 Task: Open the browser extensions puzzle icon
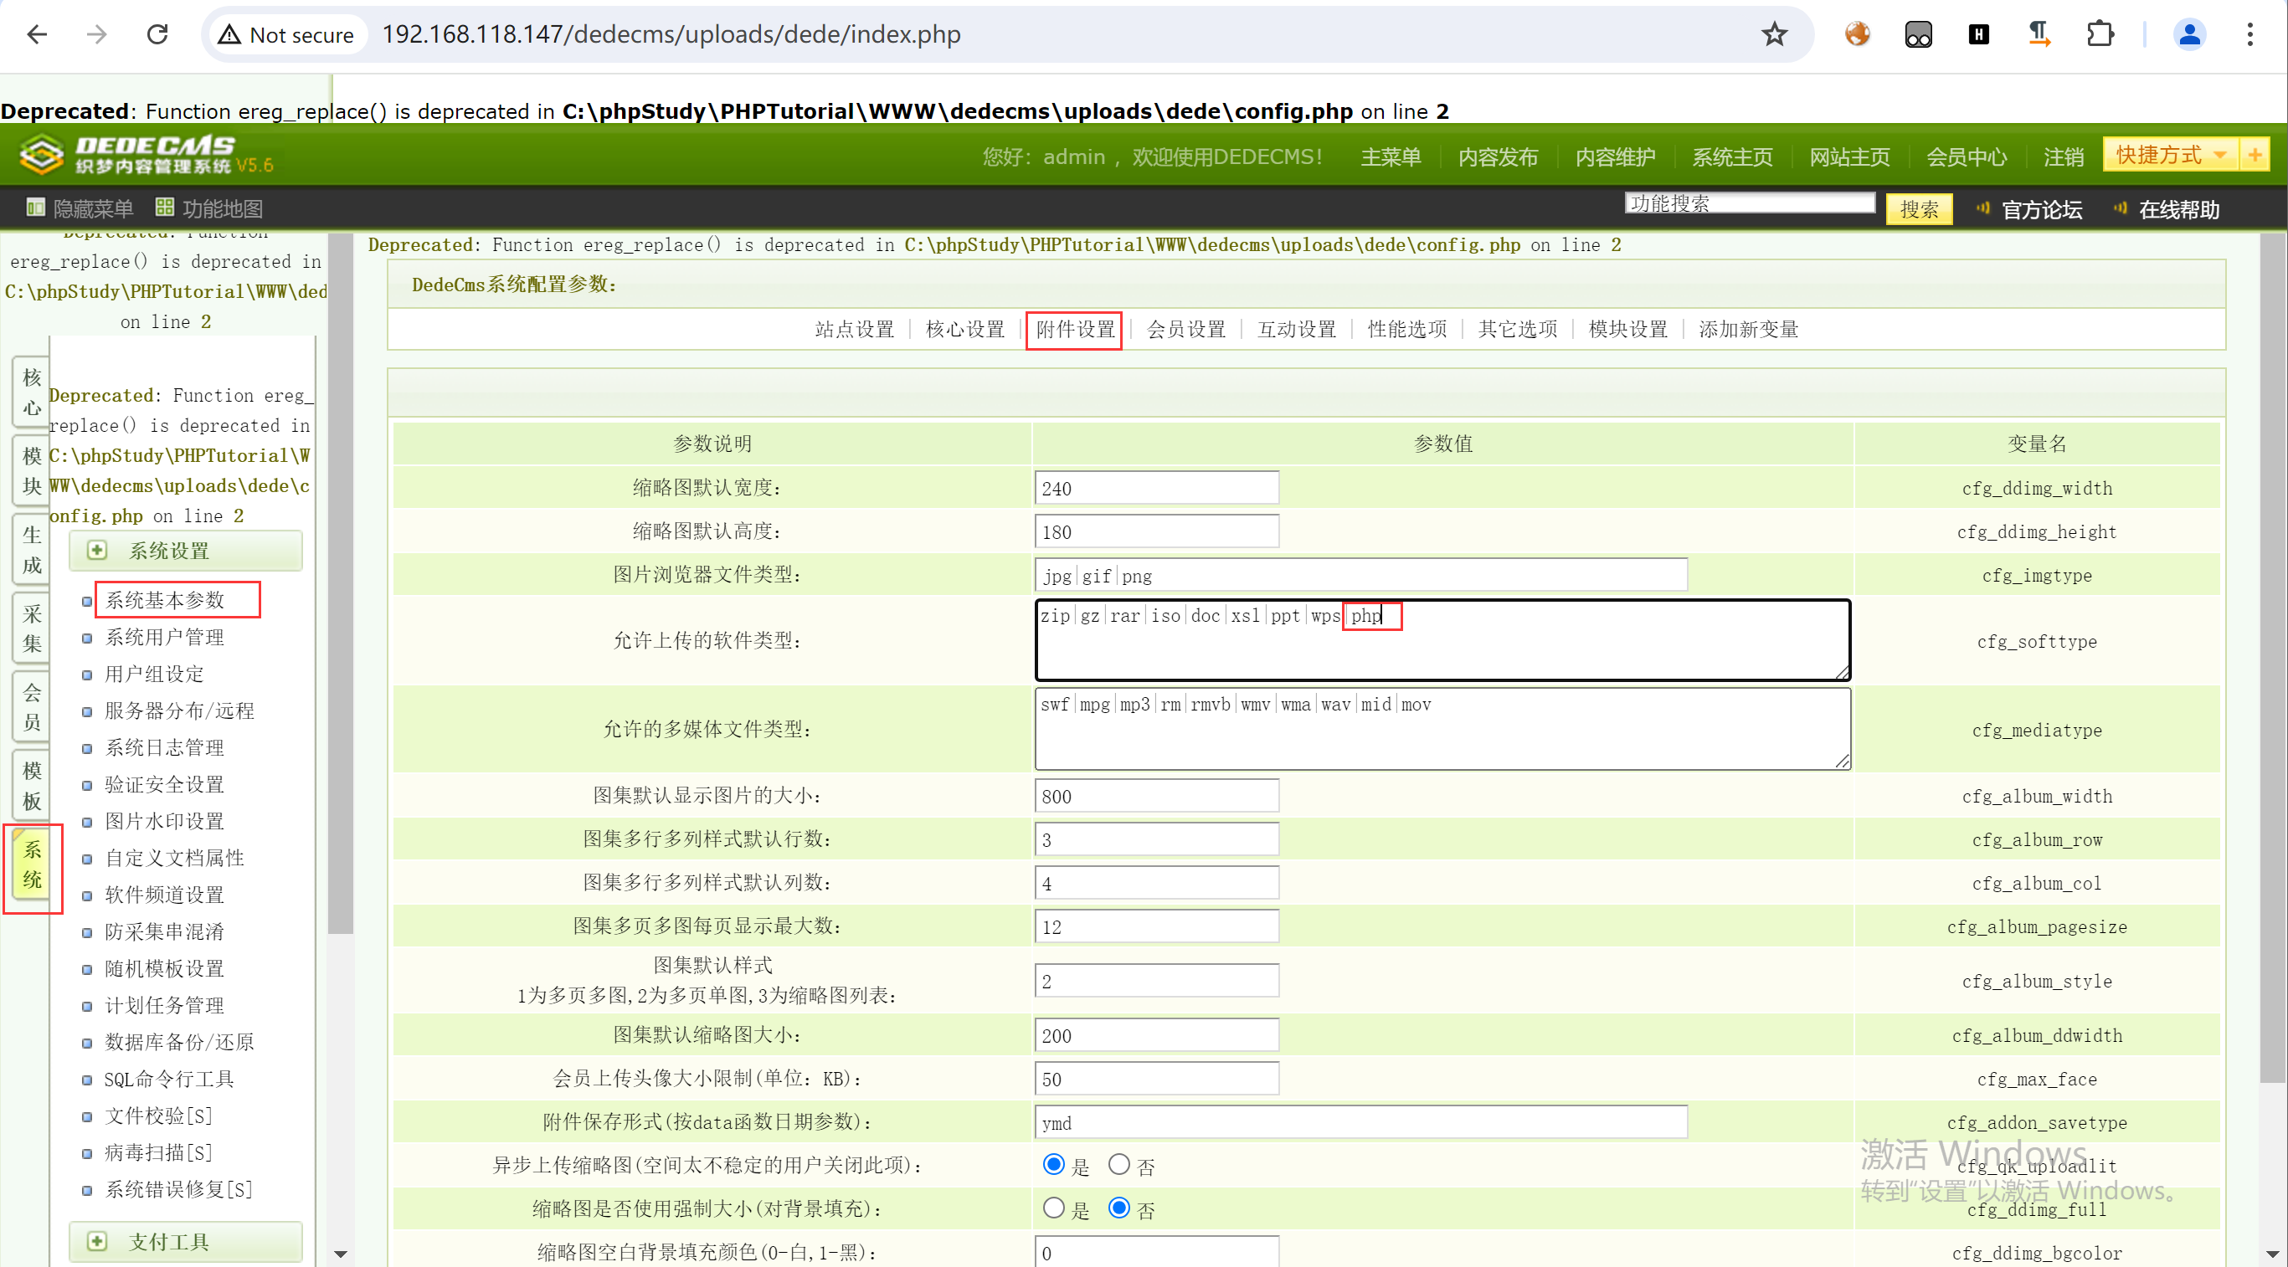2100,34
